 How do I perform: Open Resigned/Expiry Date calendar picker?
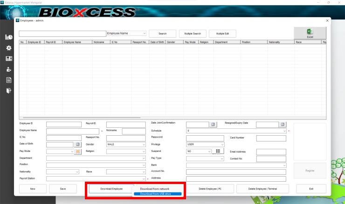pyautogui.click(x=282, y=125)
